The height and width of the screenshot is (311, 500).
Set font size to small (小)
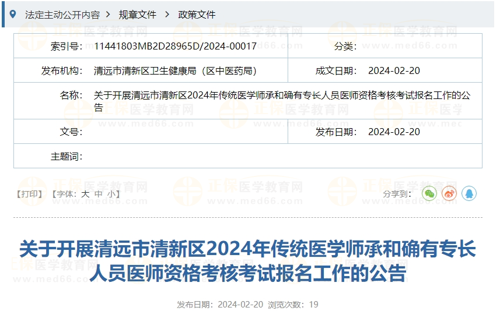click(111, 194)
